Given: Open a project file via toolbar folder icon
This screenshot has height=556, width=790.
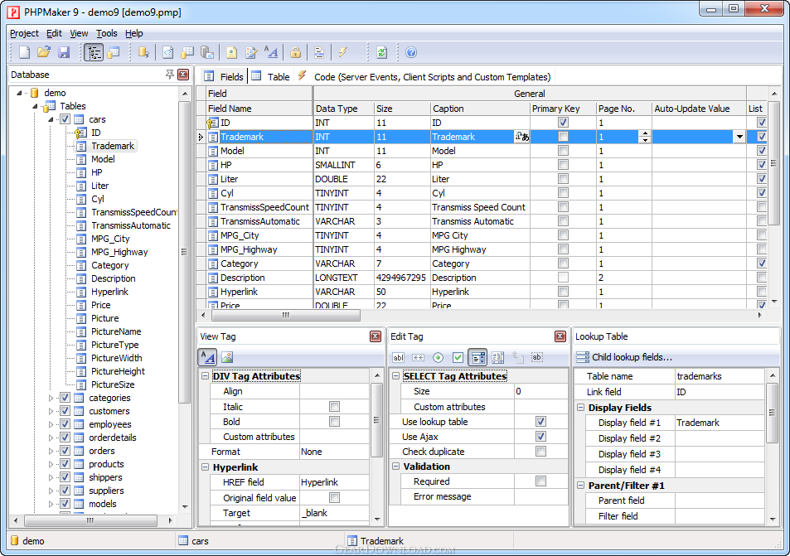Looking at the screenshot, I should click(44, 52).
